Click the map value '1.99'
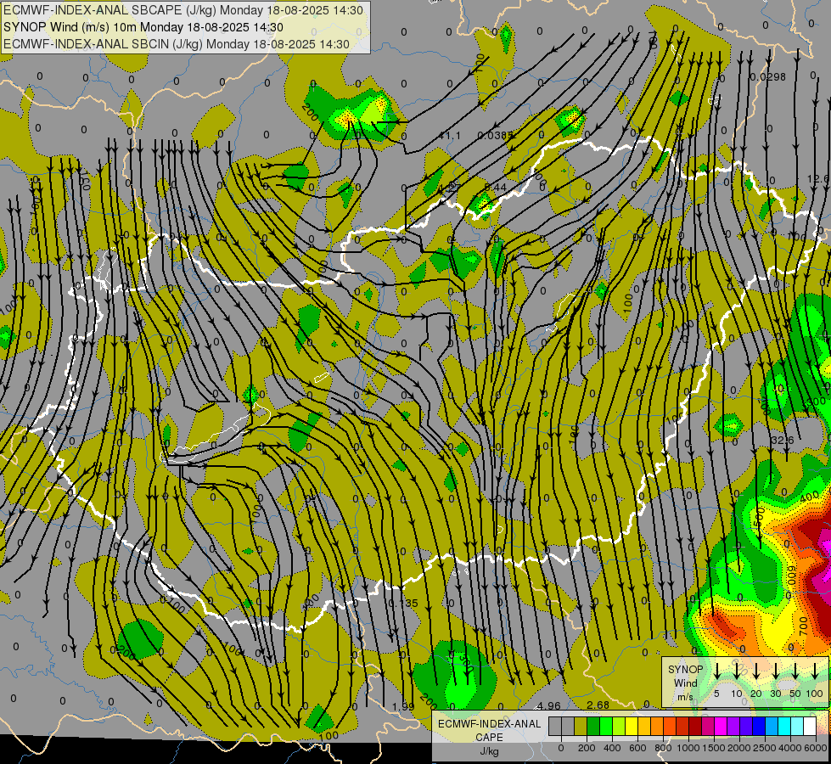The image size is (831, 764). 403,706
